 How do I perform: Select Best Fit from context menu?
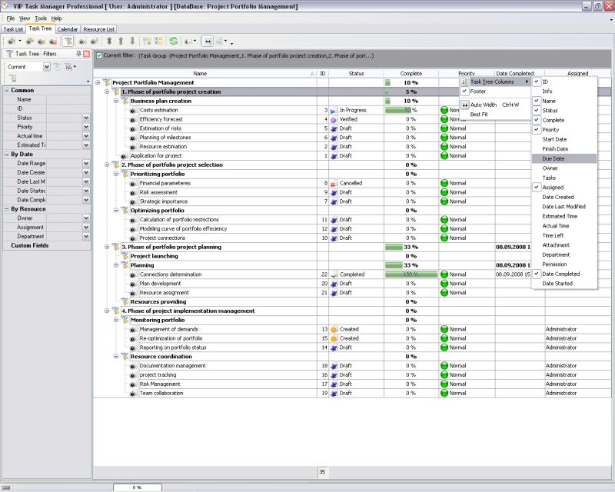(479, 115)
